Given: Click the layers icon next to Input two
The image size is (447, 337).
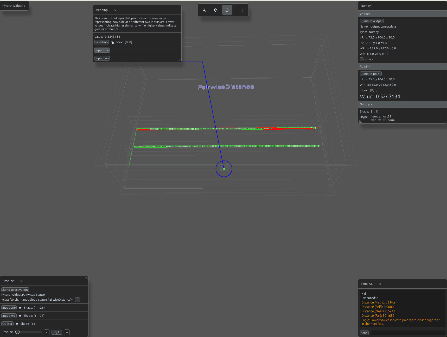Looking at the screenshot, I should coord(20,316).
